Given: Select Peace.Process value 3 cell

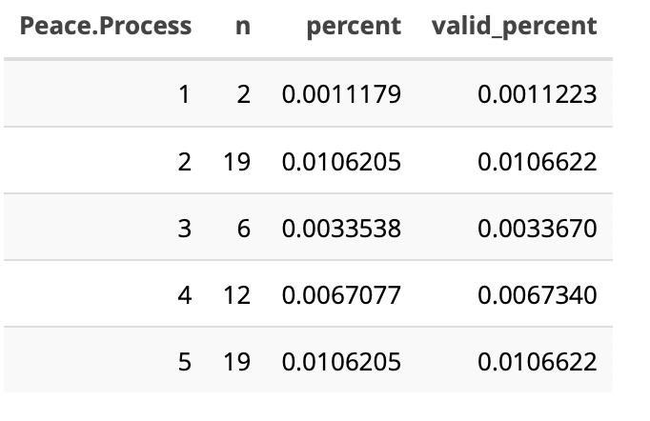Looking at the screenshot, I should pos(184,229).
